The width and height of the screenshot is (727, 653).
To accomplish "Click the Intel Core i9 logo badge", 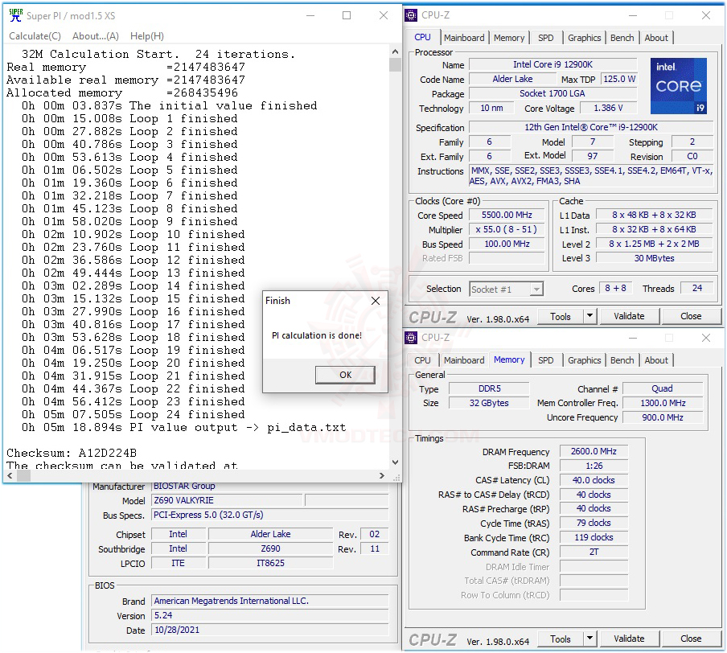I will tap(678, 85).
